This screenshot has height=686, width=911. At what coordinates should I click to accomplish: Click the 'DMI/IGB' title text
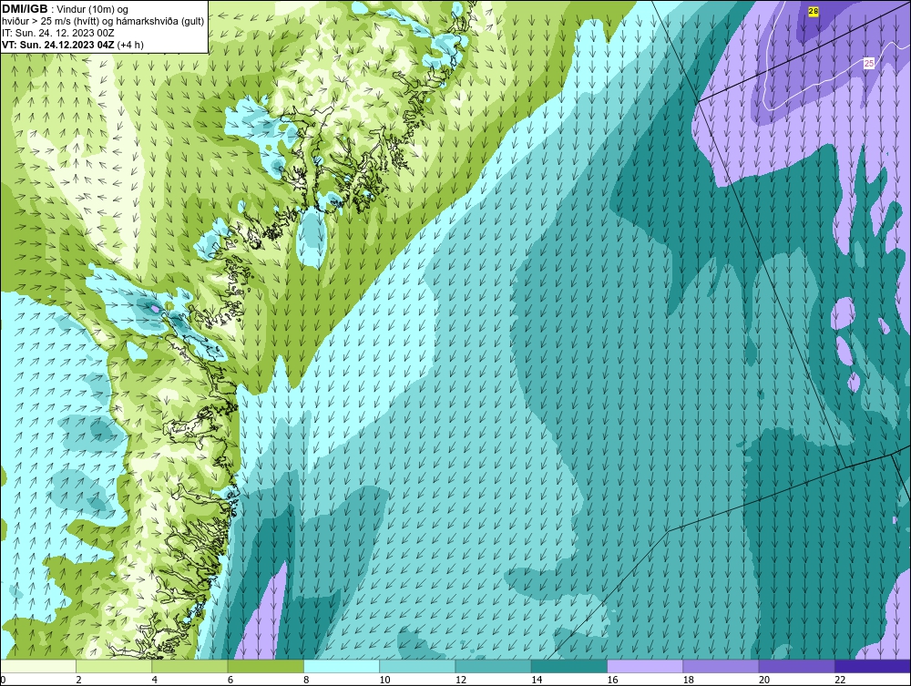click(x=25, y=9)
